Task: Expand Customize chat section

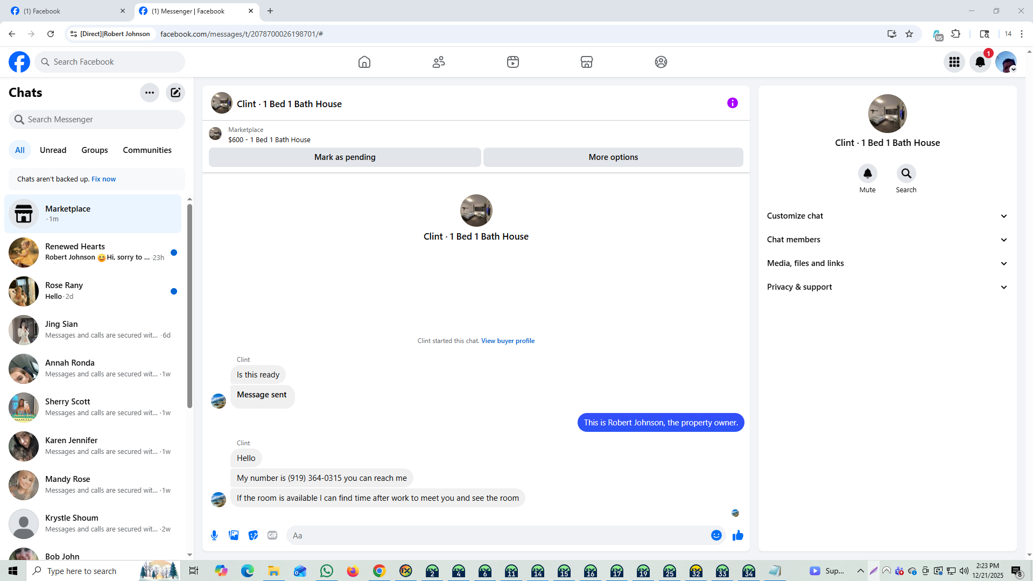Action: pos(887,216)
